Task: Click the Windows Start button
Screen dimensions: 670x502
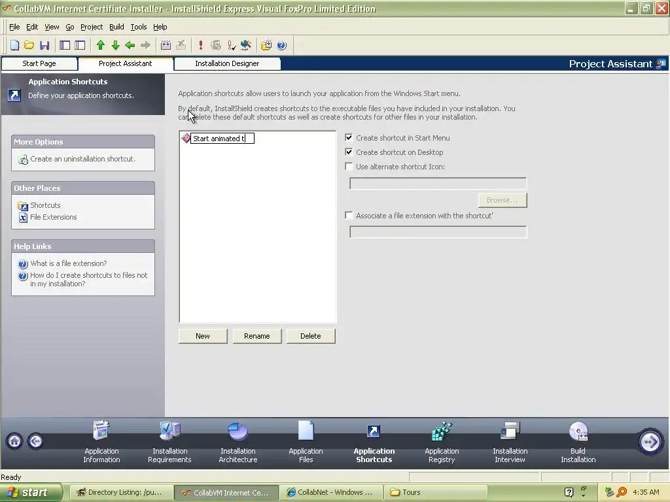Action: [x=31, y=492]
